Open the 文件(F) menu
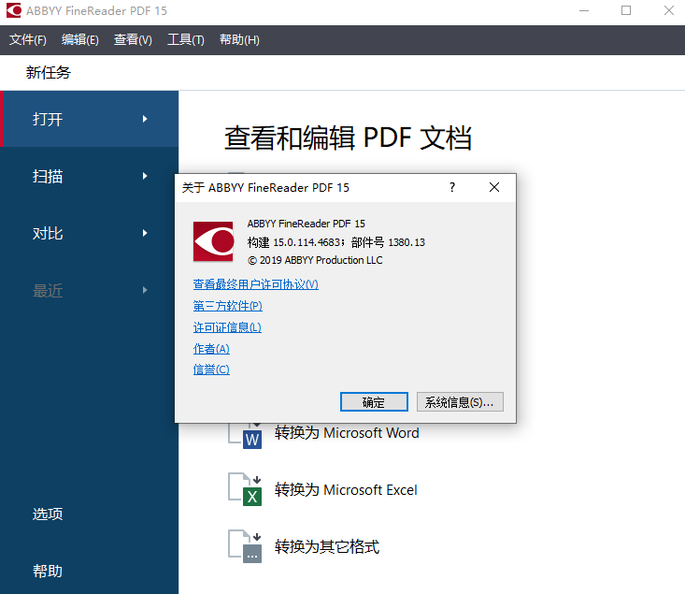The height and width of the screenshot is (594, 685). coord(28,40)
